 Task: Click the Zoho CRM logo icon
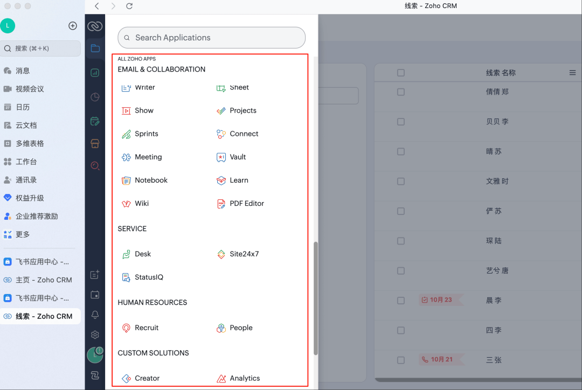coord(95,26)
